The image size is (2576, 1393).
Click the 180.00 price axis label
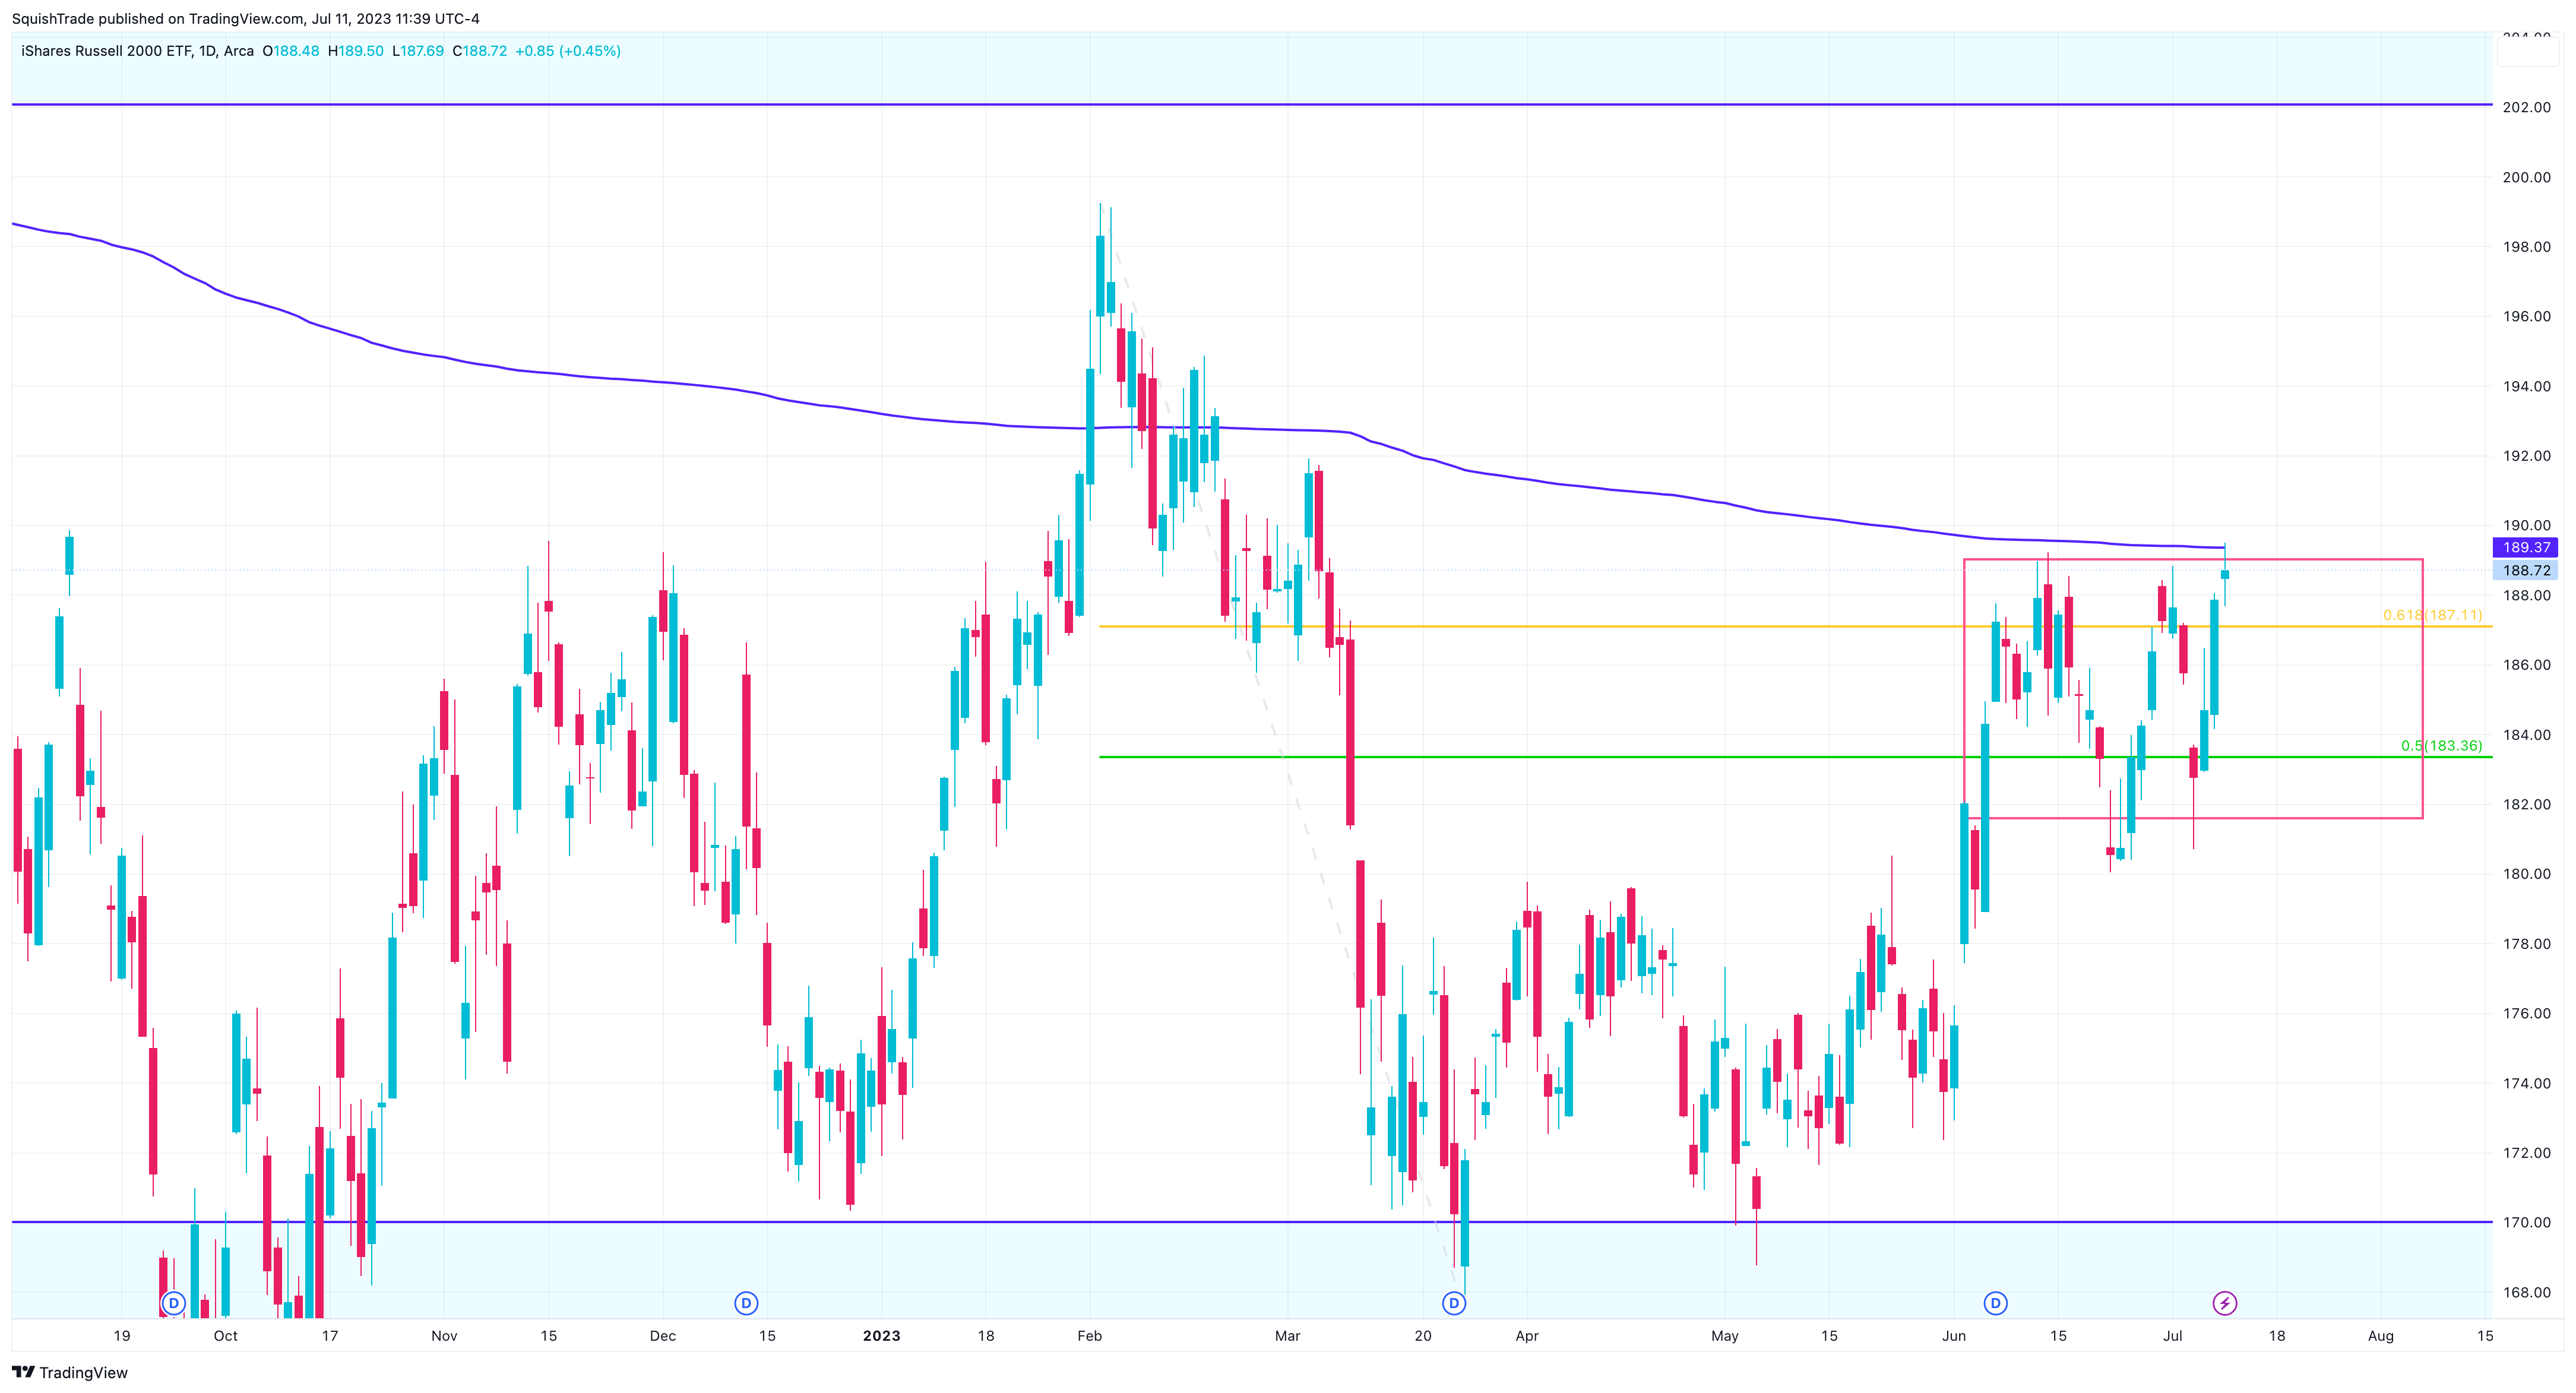(x=2526, y=873)
